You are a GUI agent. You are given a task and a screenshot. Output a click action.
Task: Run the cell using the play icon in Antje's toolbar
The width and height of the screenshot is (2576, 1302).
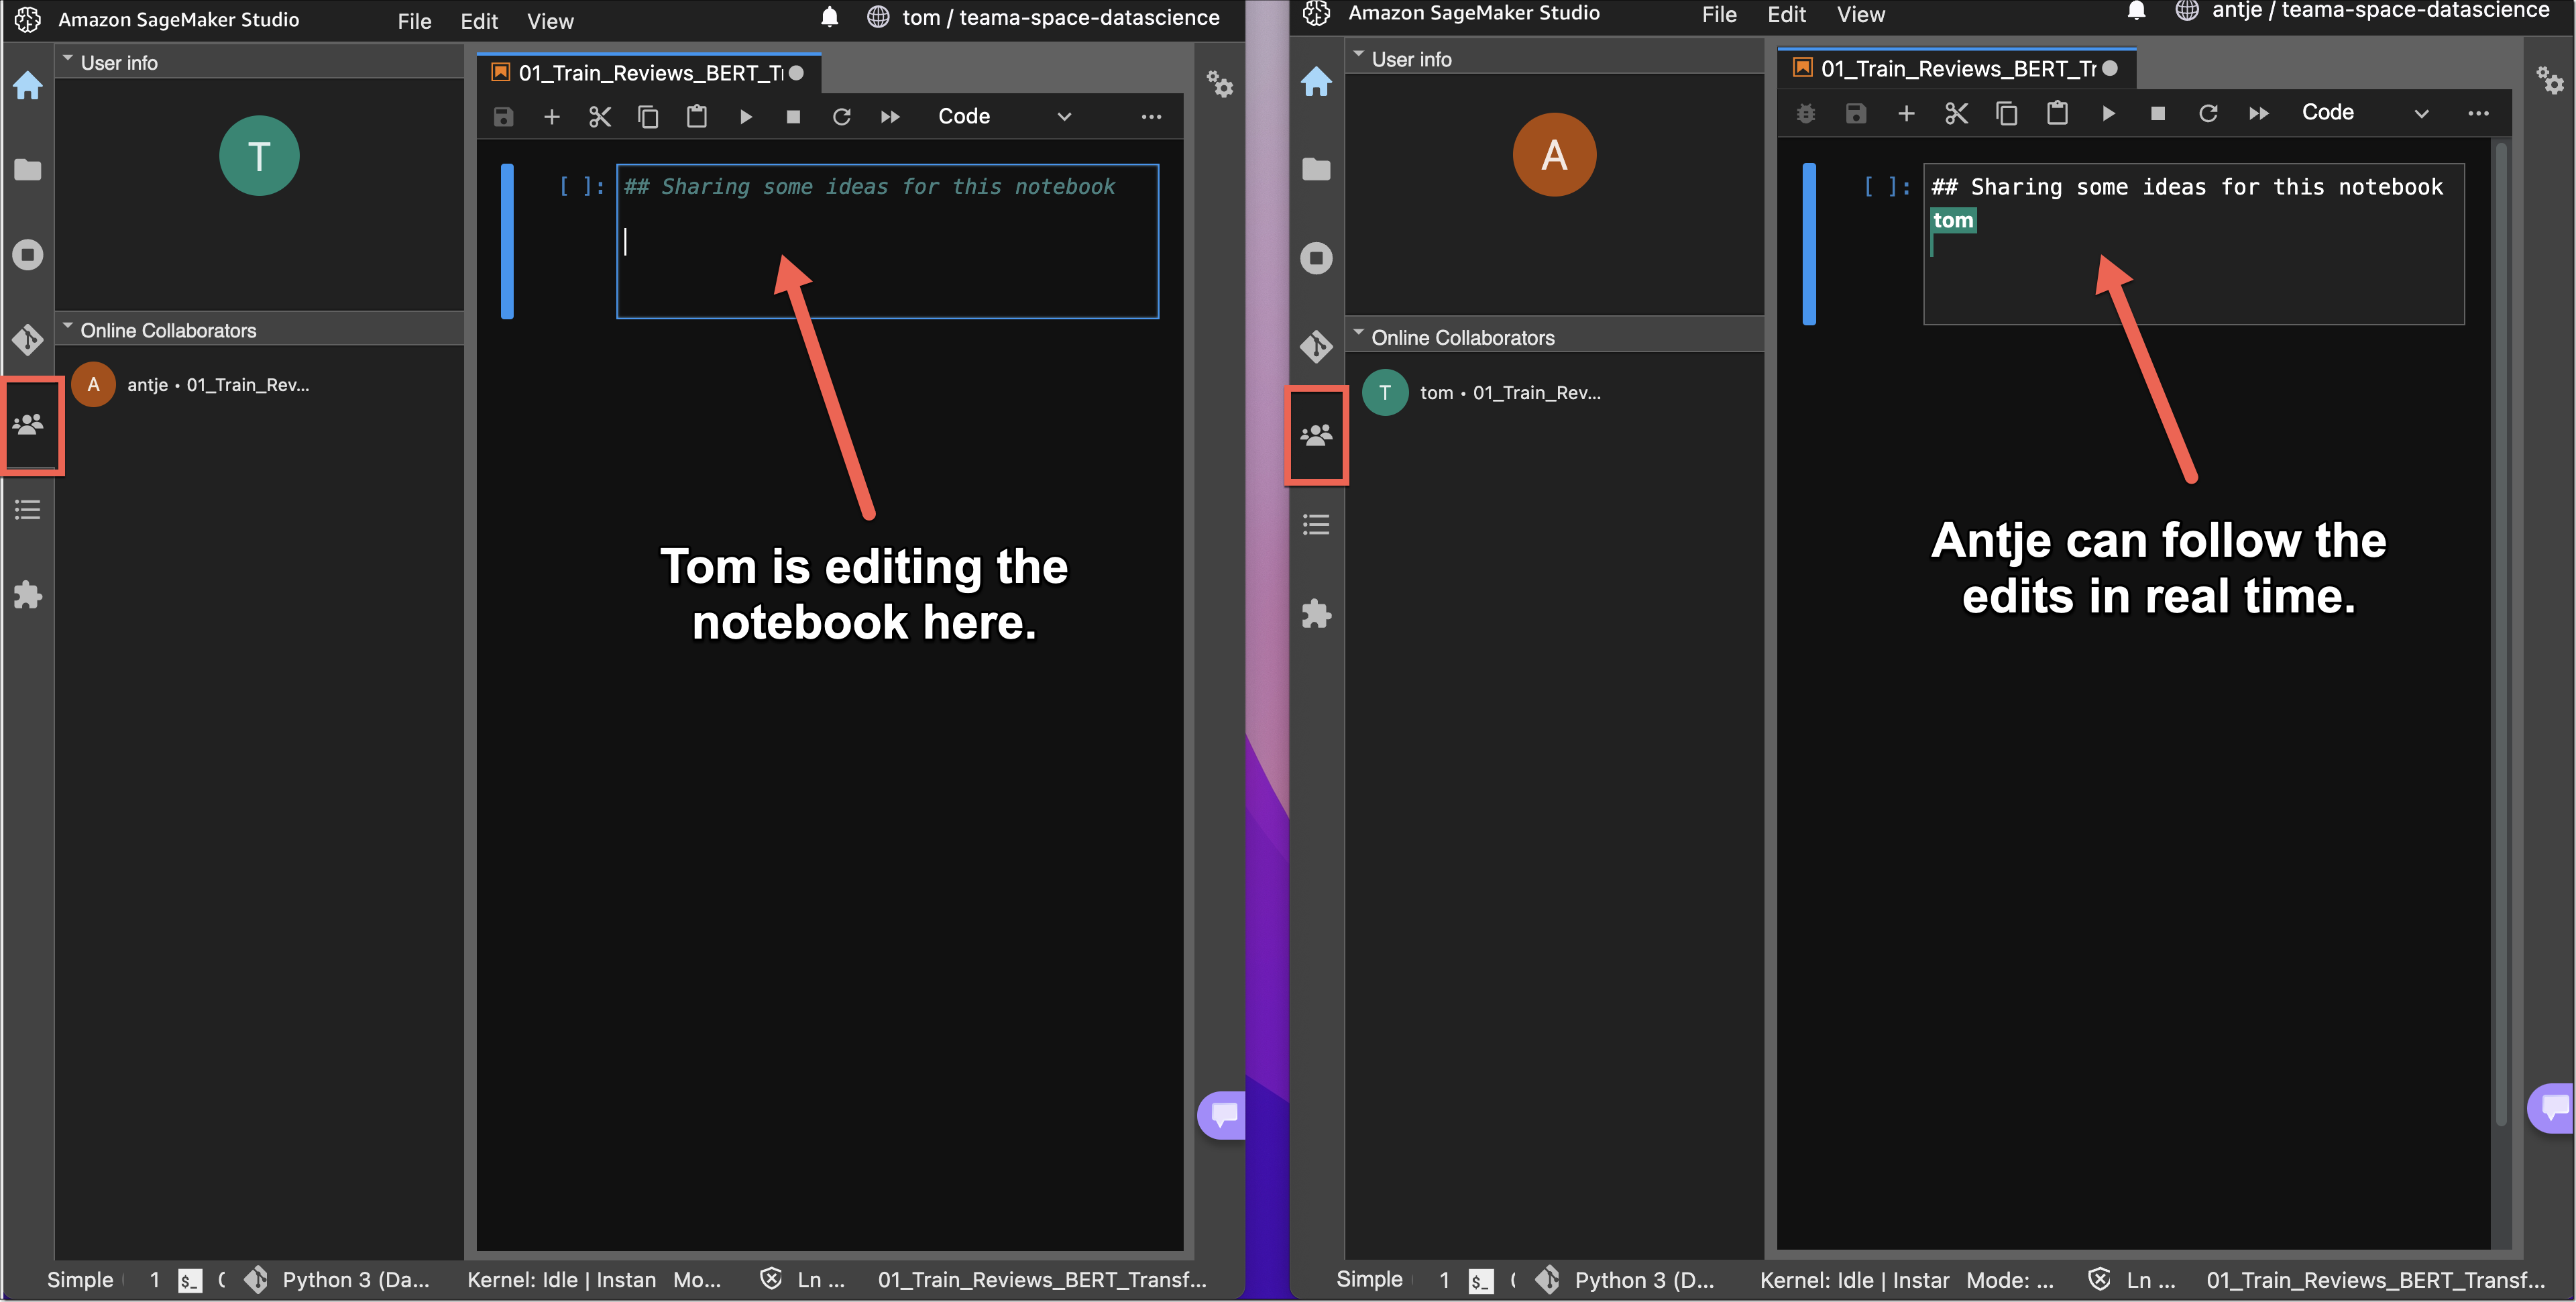pyautogui.click(x=2108, y=114)
